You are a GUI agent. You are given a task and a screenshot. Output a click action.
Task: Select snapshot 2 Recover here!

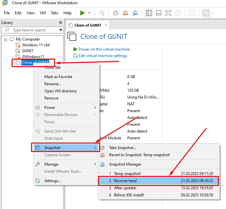159,181
